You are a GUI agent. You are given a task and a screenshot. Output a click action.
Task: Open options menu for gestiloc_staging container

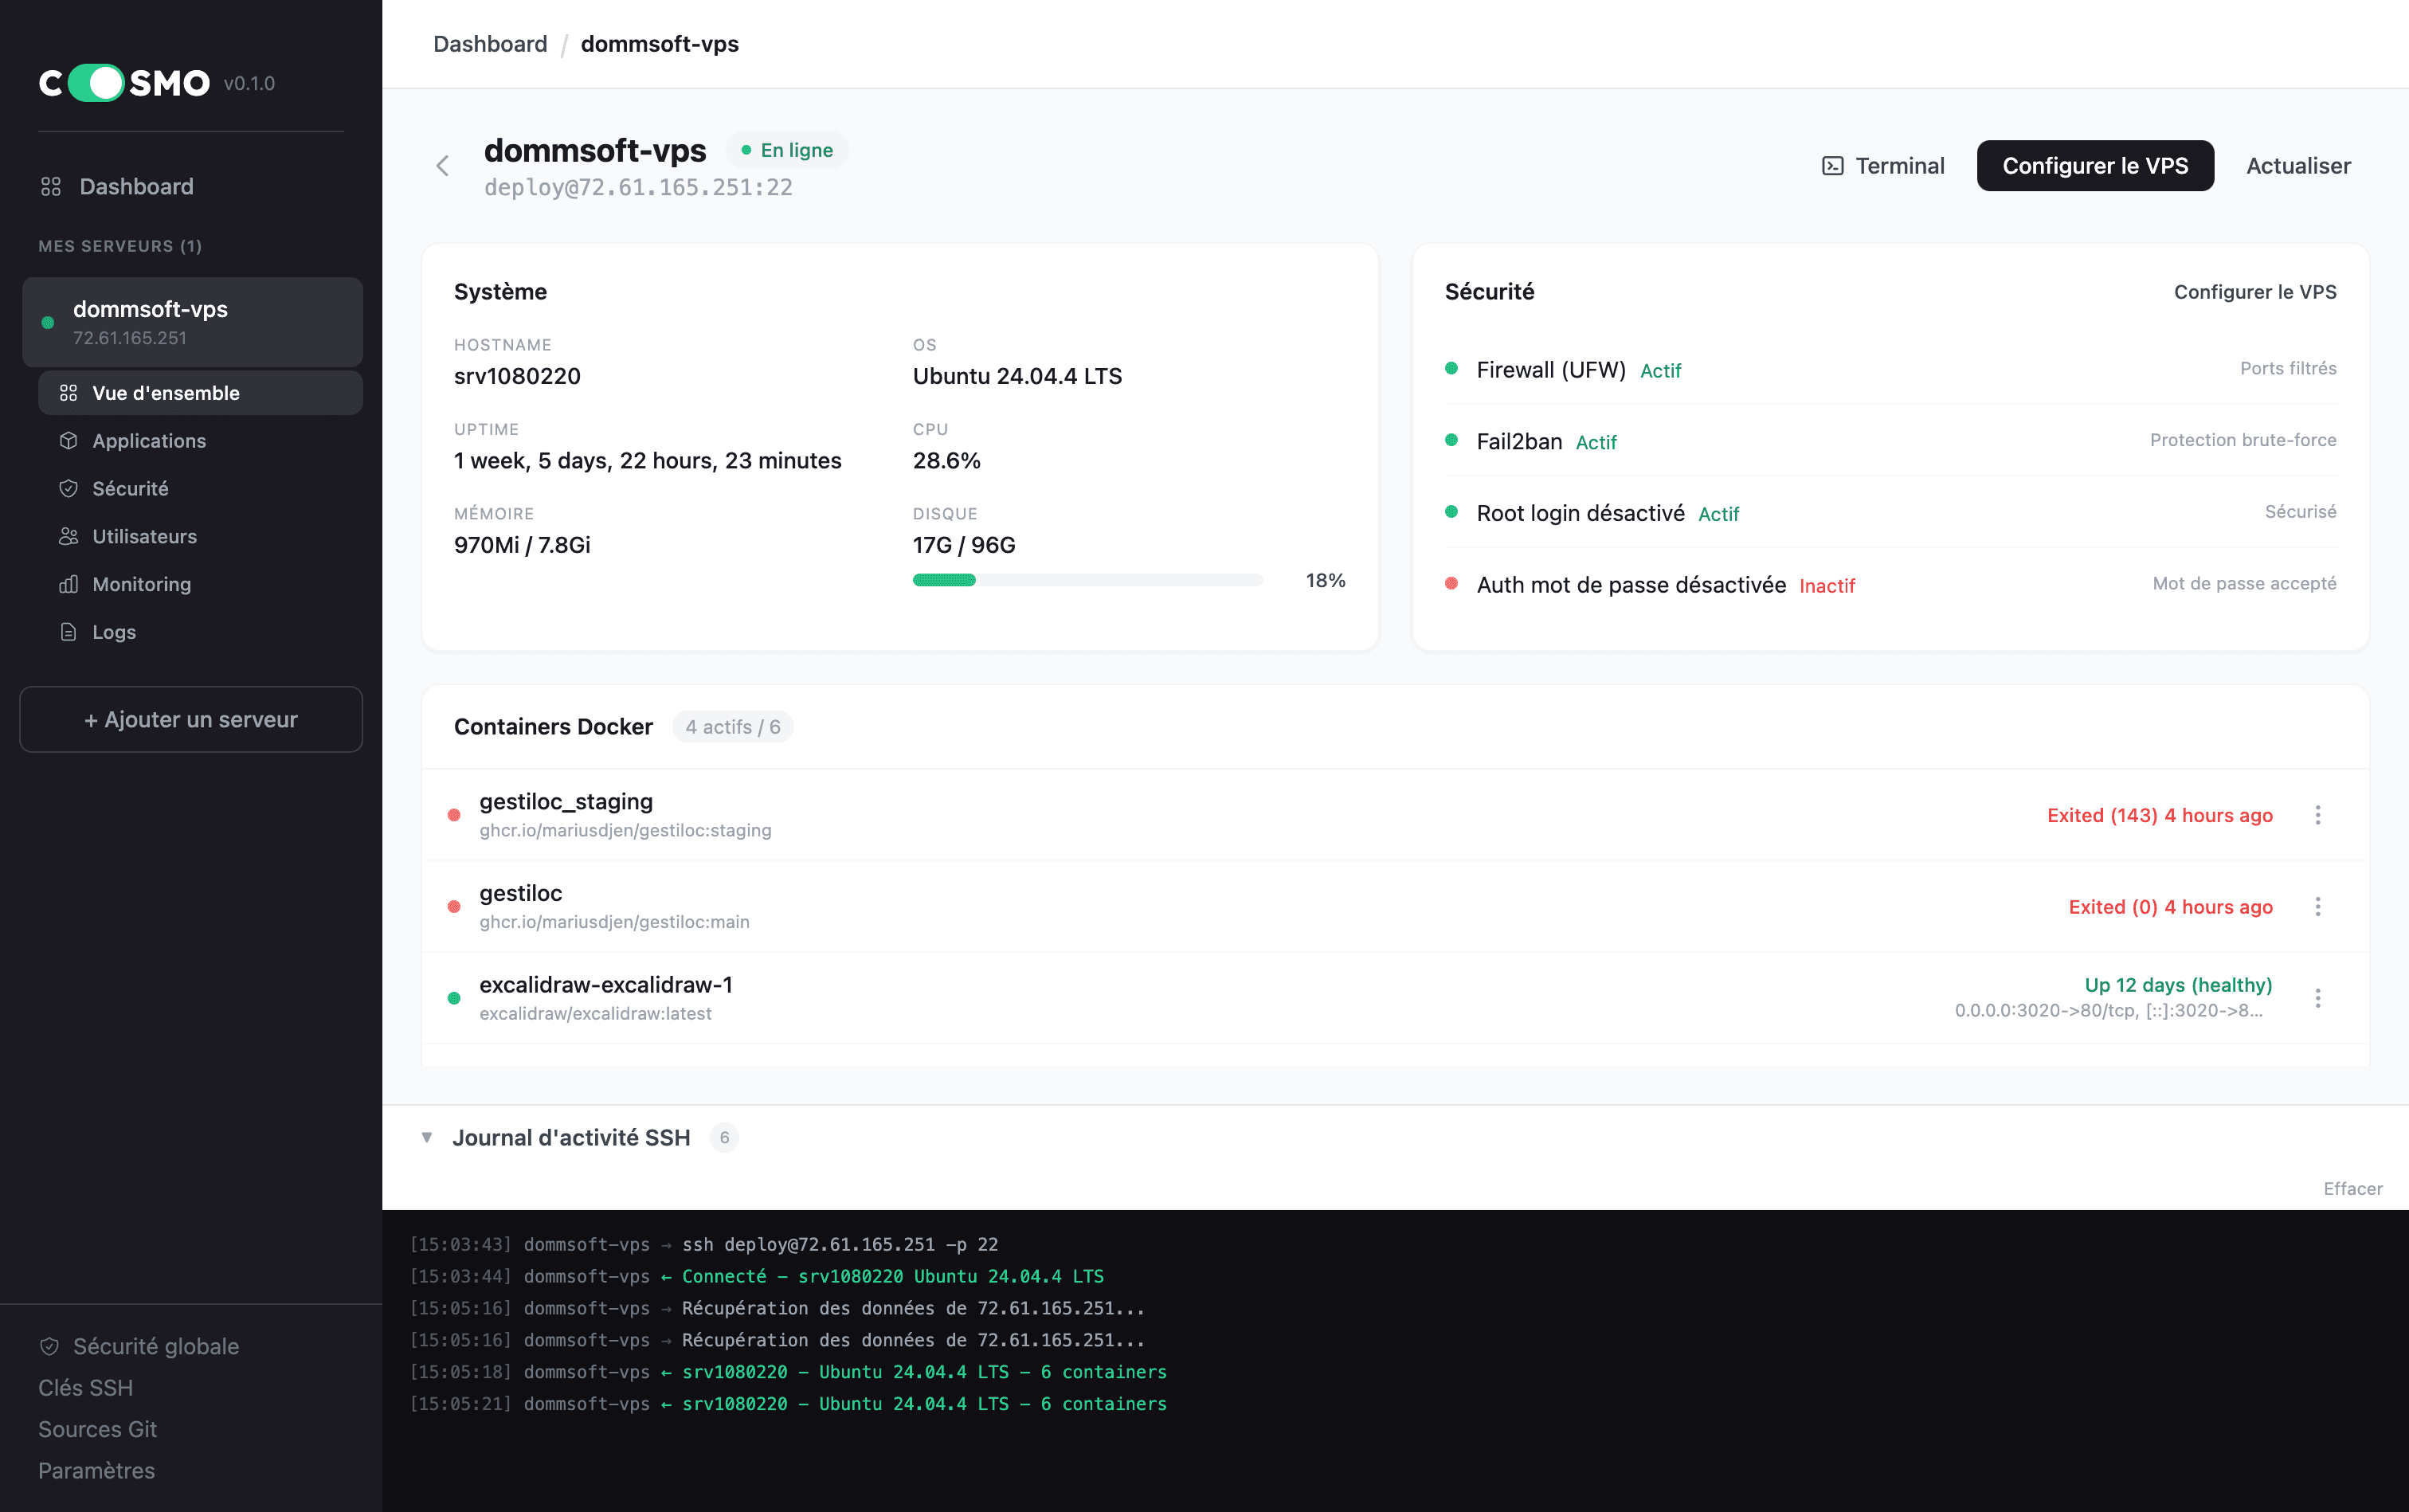pyautogui.click(x=2318, y=815)
